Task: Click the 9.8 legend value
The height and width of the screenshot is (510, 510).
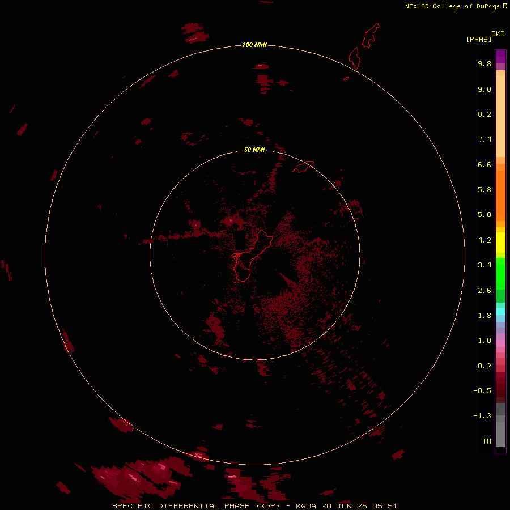Action: [x=484, y=63]
